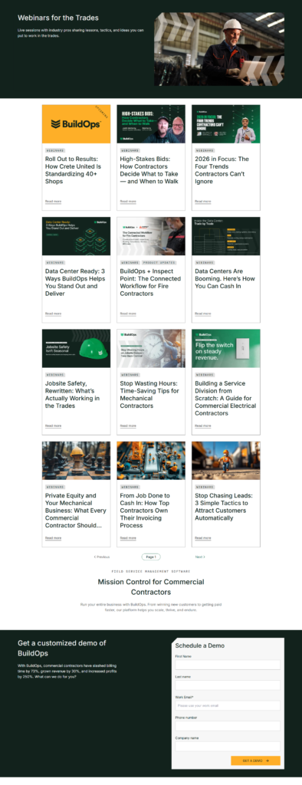Open title Data Centers Are Booming

pos(225,279)
